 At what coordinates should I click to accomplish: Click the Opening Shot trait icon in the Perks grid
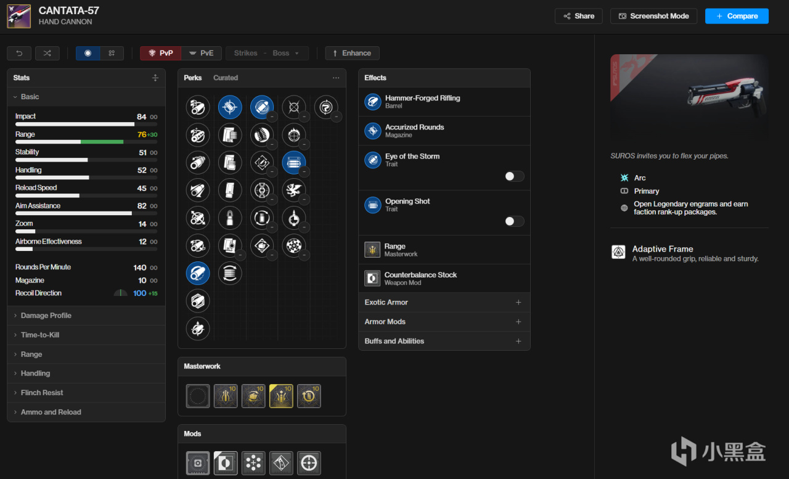click(294, 162)
